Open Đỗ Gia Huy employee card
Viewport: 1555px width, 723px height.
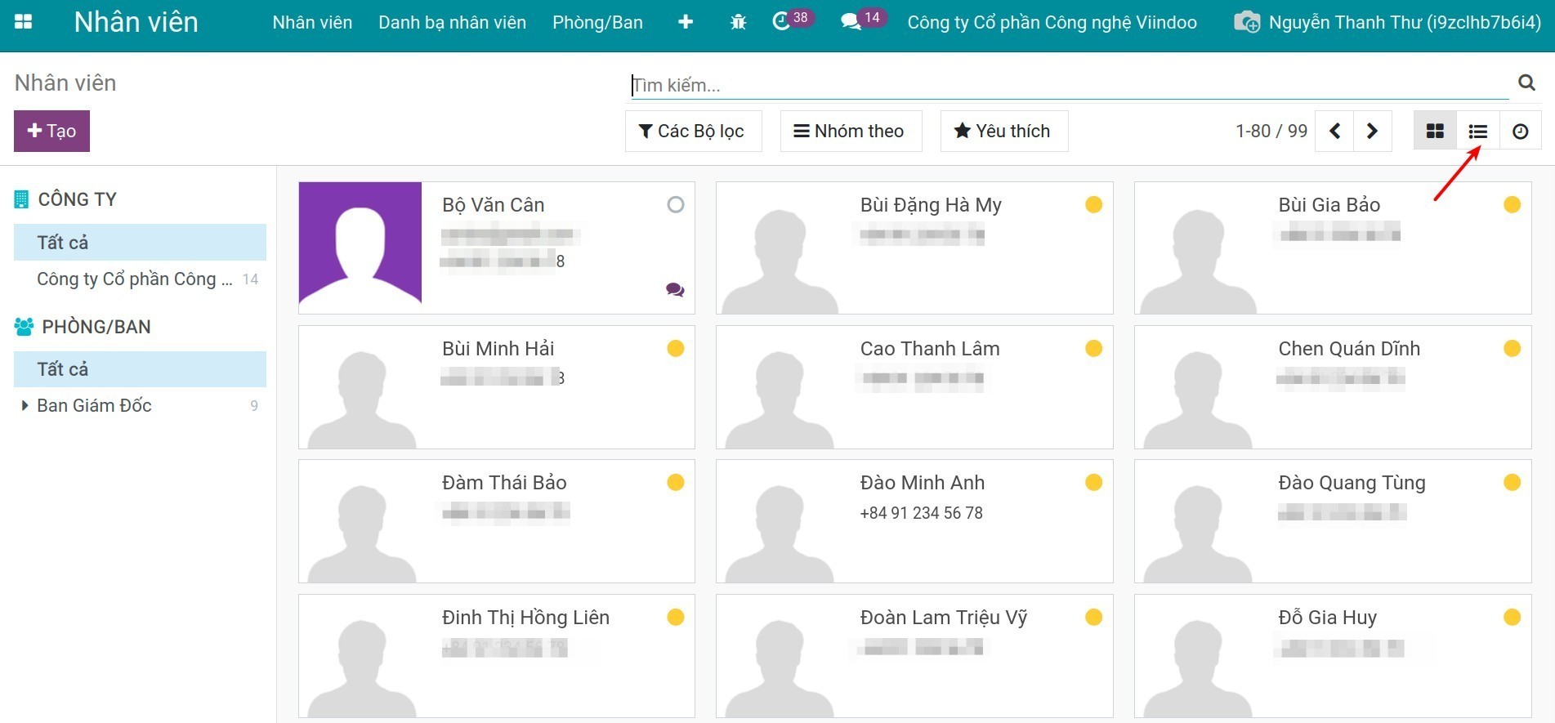1333,656
